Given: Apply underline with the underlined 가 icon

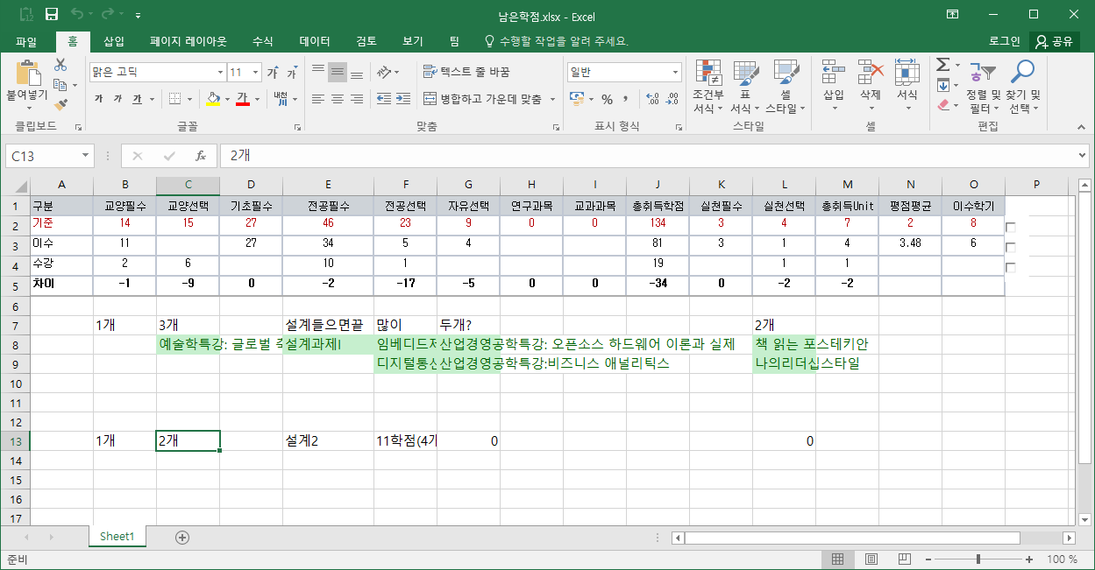Looking at the screenshot, I should (138, 99).
